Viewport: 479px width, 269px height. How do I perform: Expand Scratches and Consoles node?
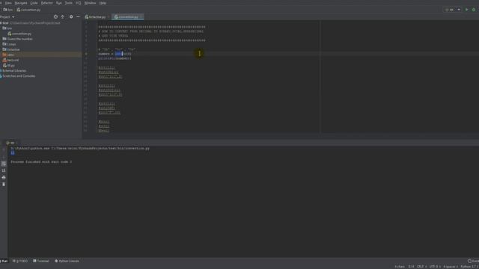tap(19, 76)
